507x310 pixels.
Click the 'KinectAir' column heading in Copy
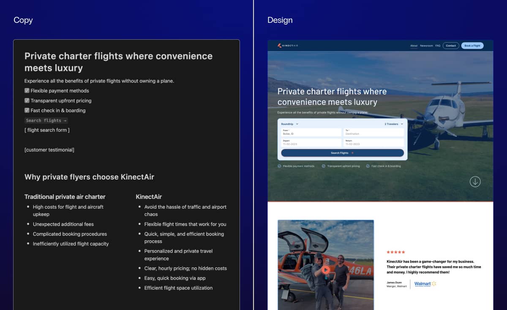tap(149, 197)
